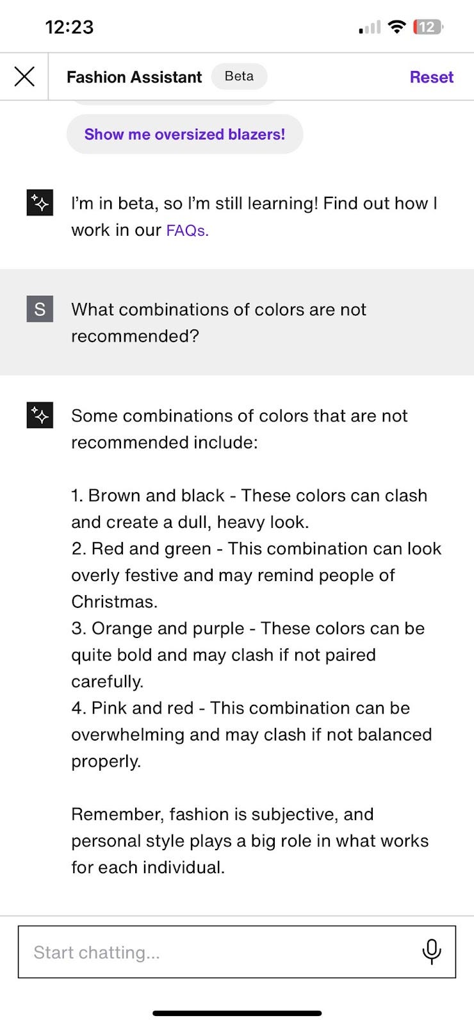This screenshot has width=474, height=1025.
Task: Tap the Wi-Fi icon in status bar
Action: (397, 27)
